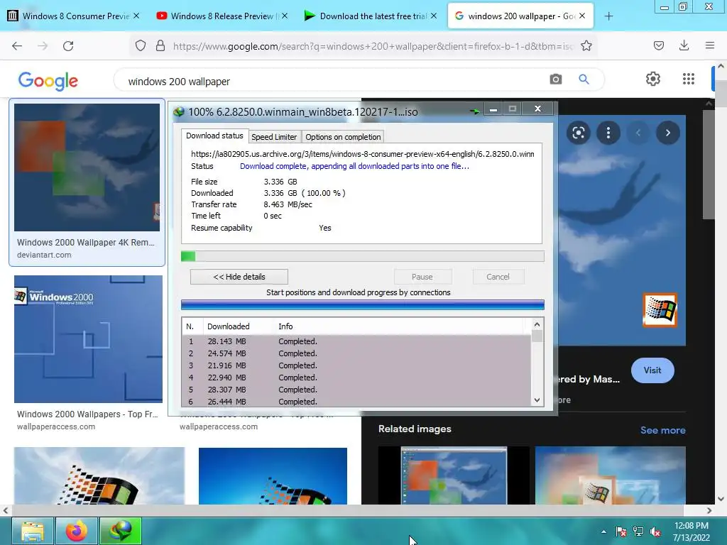Open the network tray icon
Image resolution: width=727 pixels, height=545 pixels.
coord(638,532)
